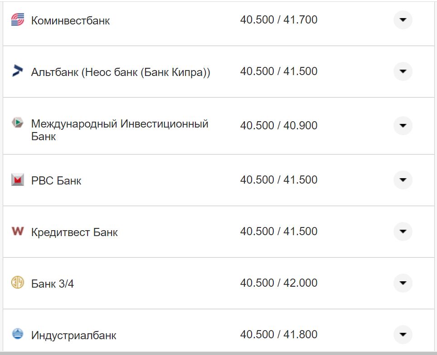This screenshot has height=355, width=437.
Task: Expand Международный Инвестиционный Банк details arrow
Action: [403, 126]
